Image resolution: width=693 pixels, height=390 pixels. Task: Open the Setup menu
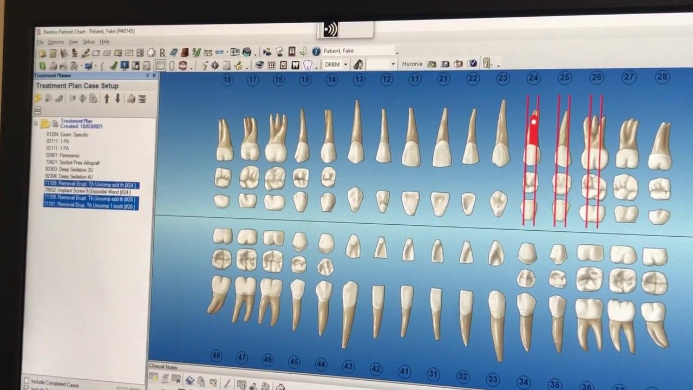point(89,42)
